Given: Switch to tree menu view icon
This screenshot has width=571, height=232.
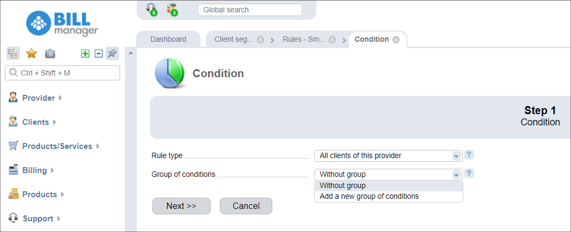Looking at the screenshot, I should click(13, 54).
